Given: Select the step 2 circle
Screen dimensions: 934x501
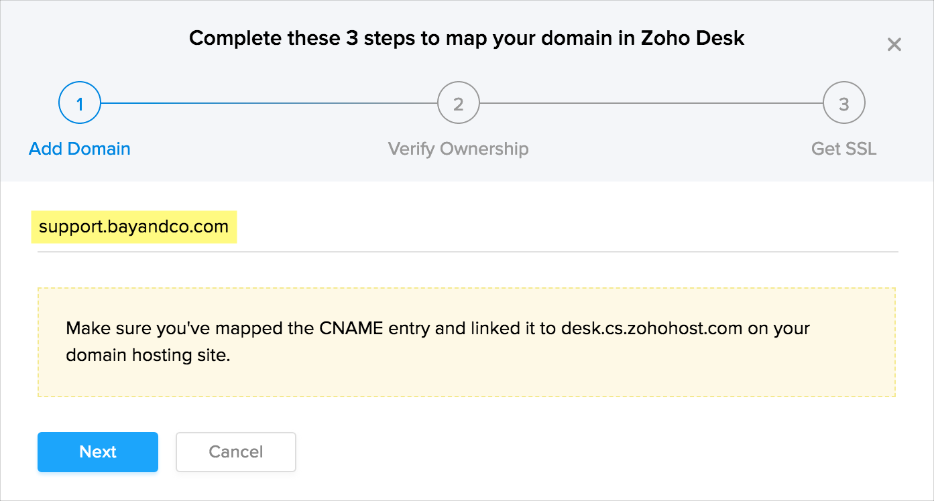Looking at the screenshot, I should click(x=458, y=104).
